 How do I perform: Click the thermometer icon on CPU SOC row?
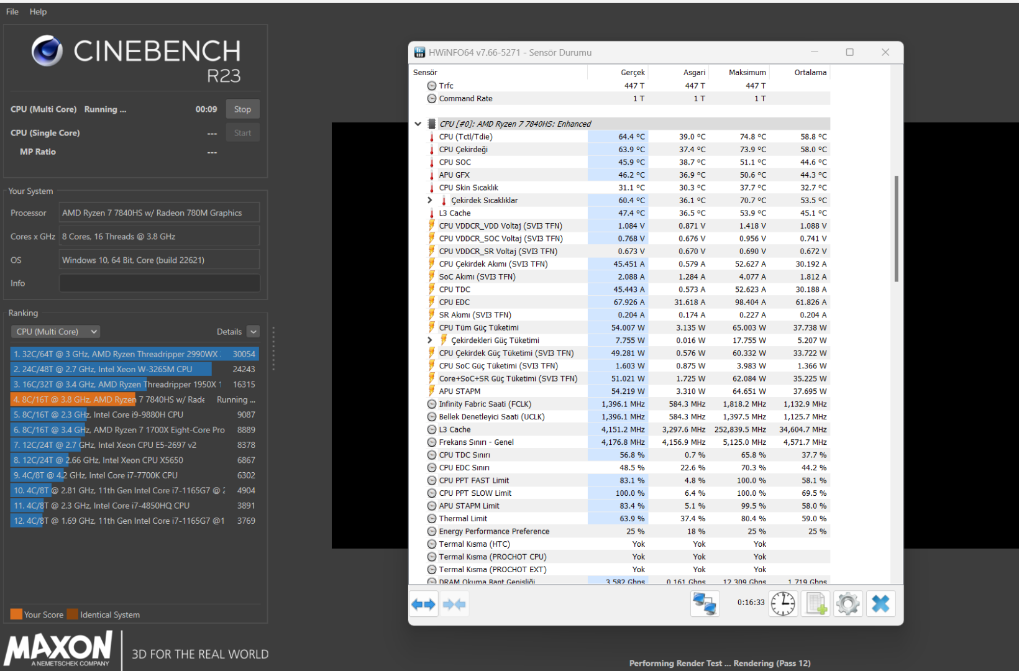tap(432, 162)
